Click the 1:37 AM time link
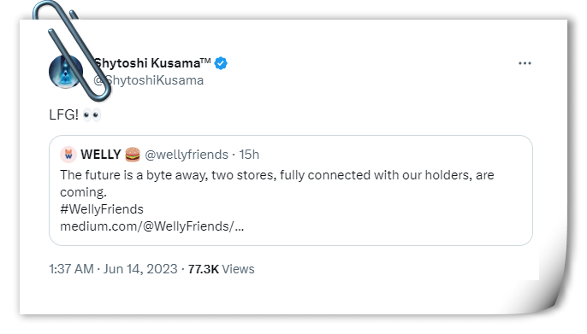Screen dimensions: 587x334 71,269
